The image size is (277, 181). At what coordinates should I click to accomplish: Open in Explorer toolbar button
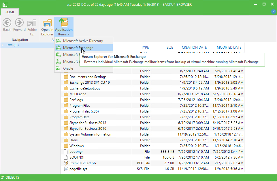coord(47,27)
